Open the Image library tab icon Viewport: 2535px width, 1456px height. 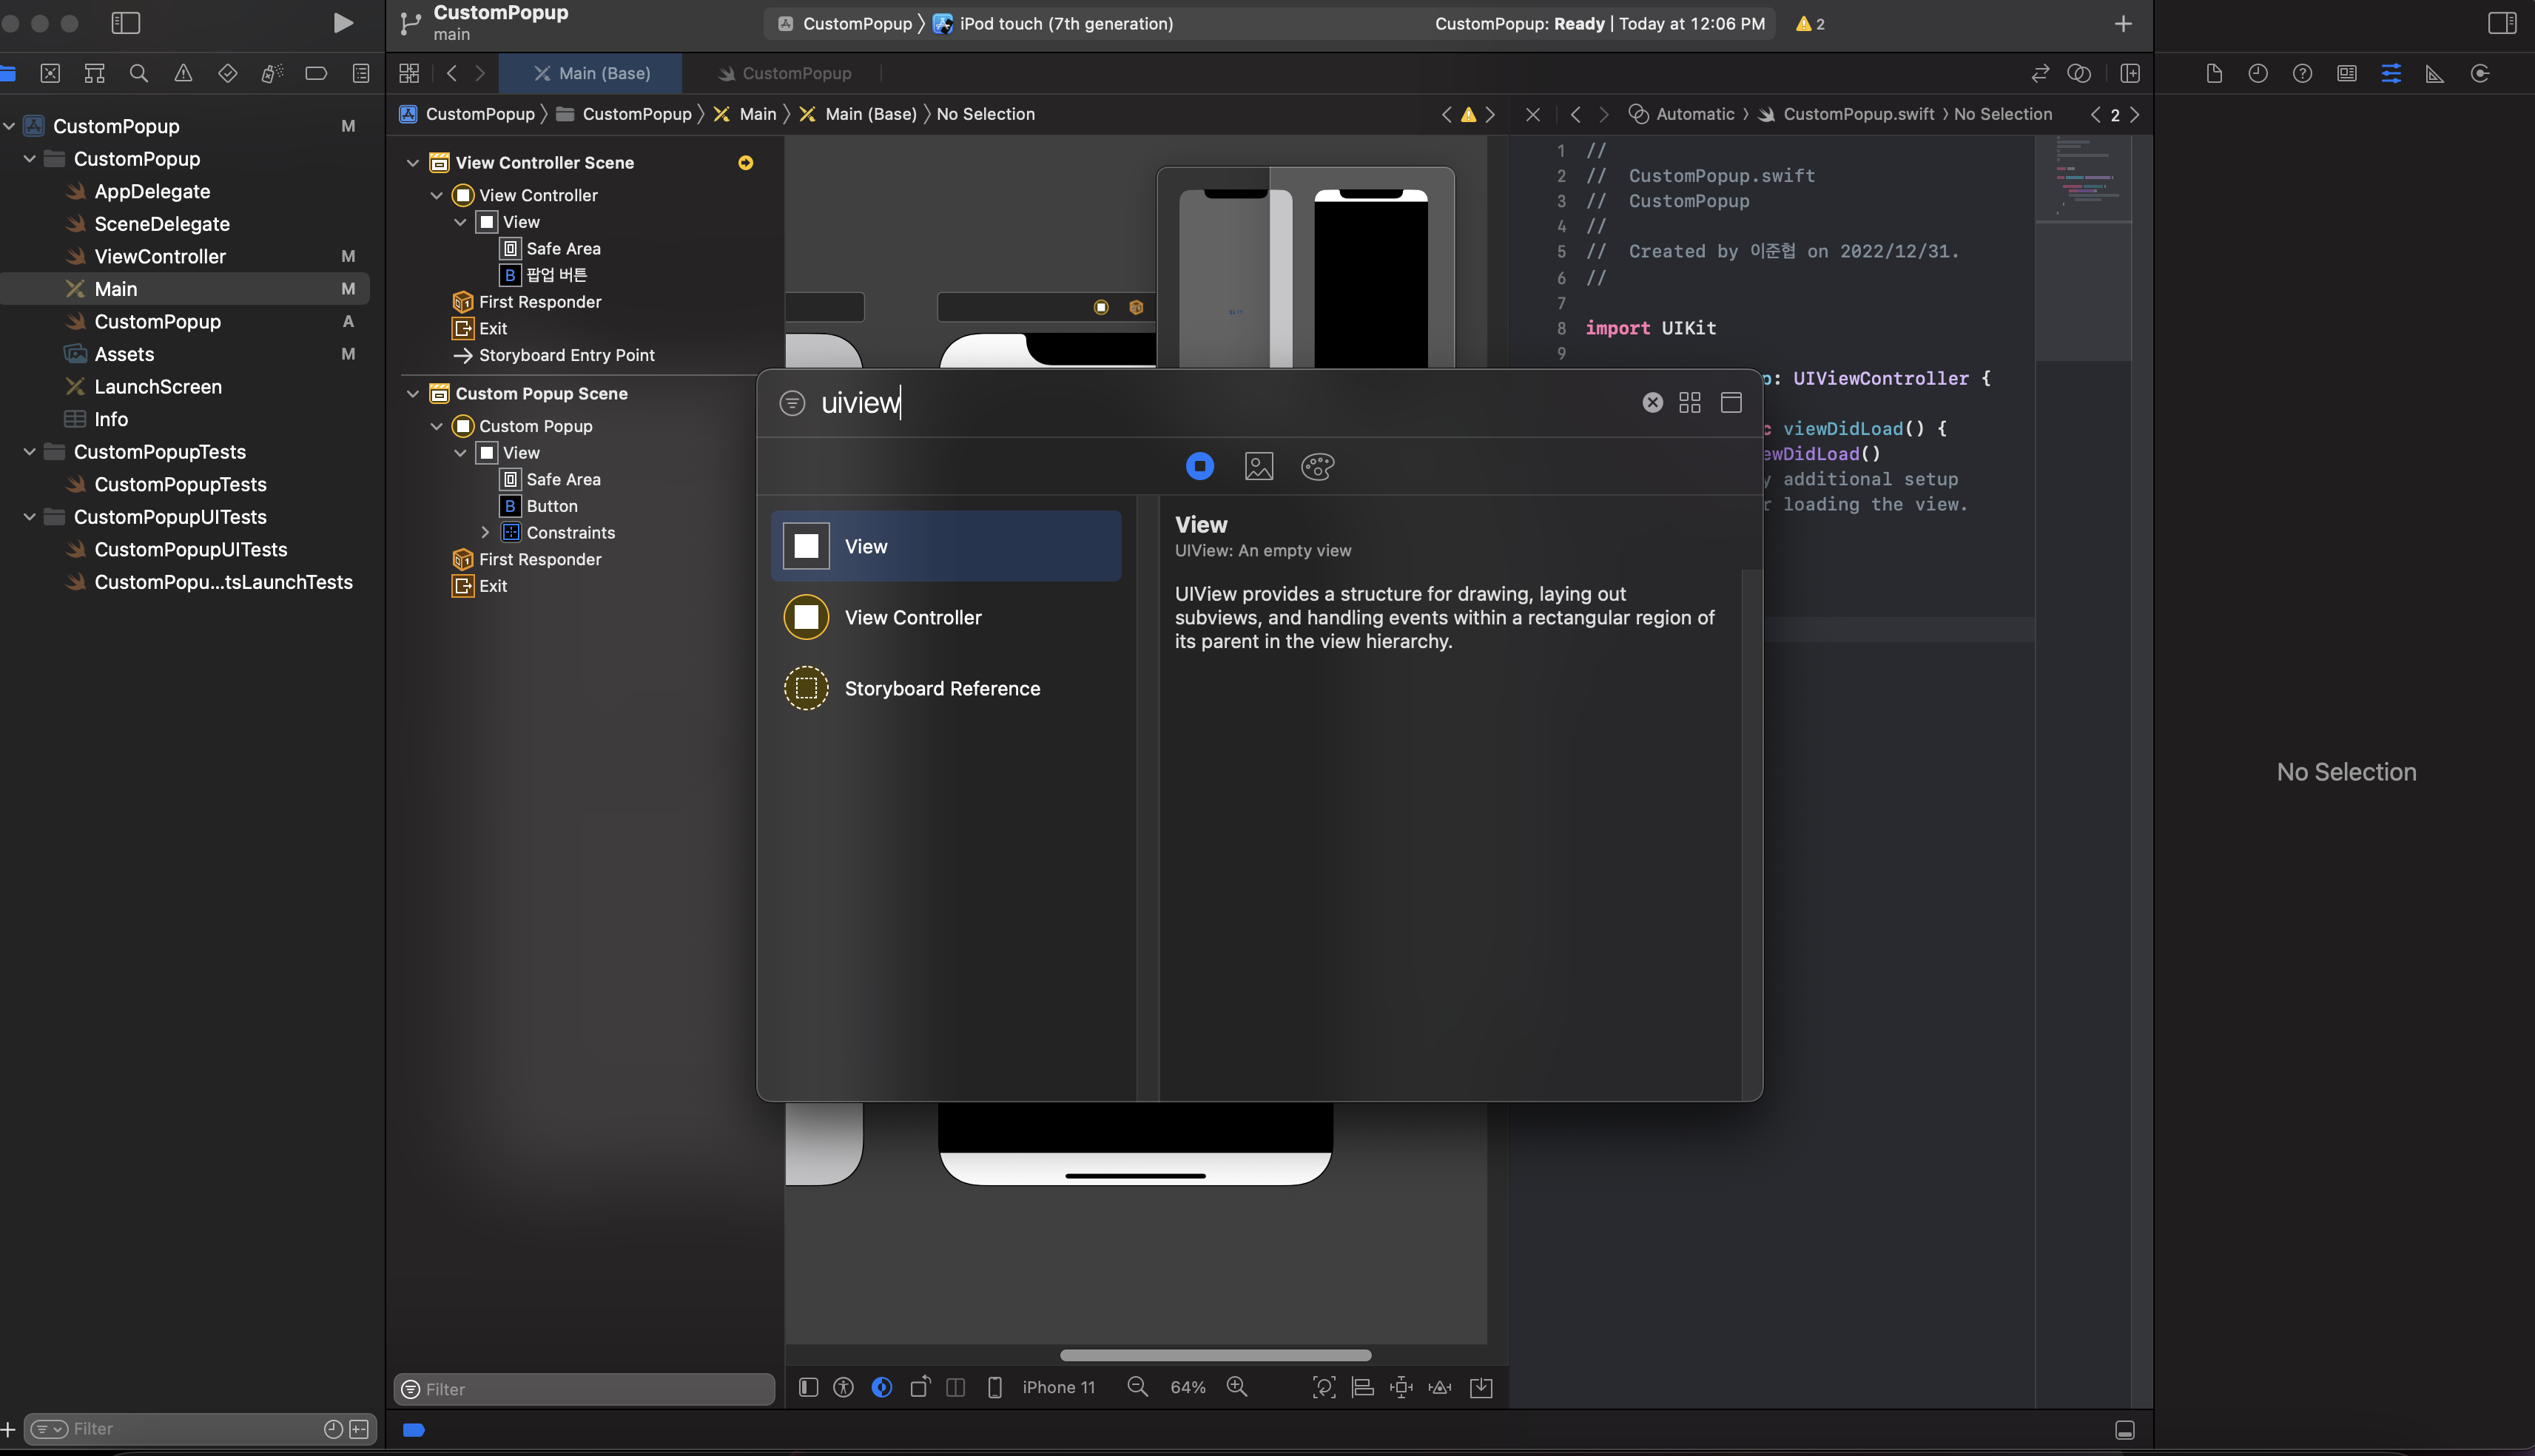pos(1258,466)
